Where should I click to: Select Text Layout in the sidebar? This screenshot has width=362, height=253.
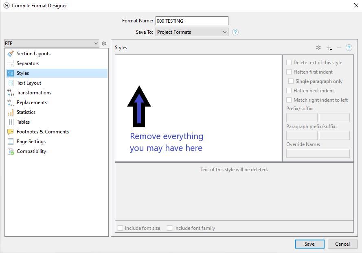click(x=29, y=83)
